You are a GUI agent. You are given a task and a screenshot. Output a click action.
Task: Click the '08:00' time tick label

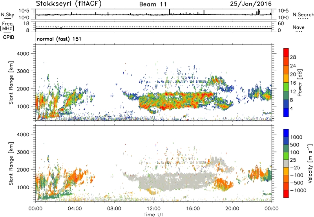click(x=114, y=209)
